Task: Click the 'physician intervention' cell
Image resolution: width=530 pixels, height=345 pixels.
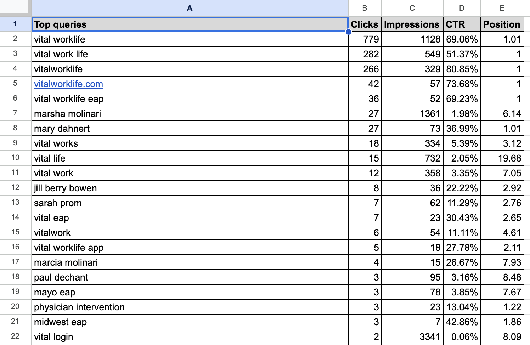Action: point(190,307)
